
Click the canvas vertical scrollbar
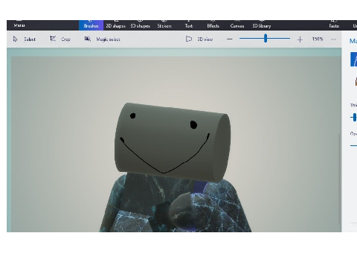(x=339, y=178)
